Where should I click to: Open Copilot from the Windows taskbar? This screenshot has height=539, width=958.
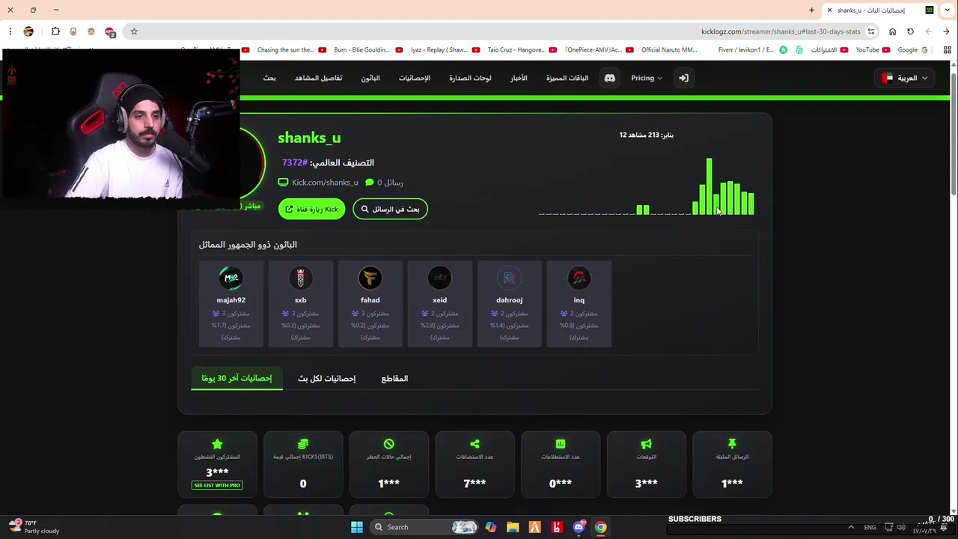(490, 527)
